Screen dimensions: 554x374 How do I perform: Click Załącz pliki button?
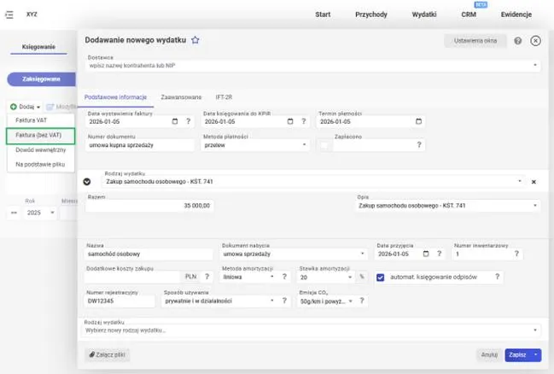point(107,354)
